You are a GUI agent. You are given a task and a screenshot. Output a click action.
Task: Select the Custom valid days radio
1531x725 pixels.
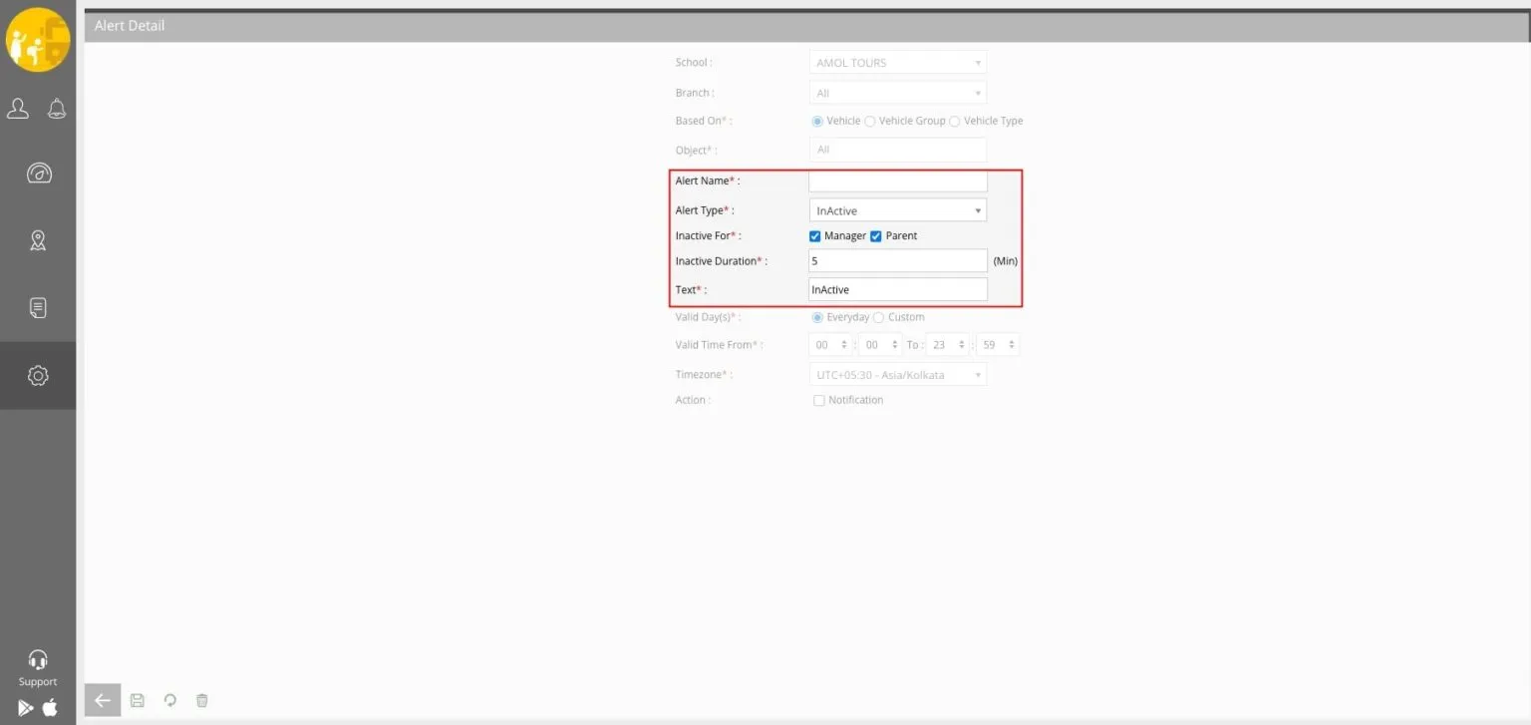point(879,317)
